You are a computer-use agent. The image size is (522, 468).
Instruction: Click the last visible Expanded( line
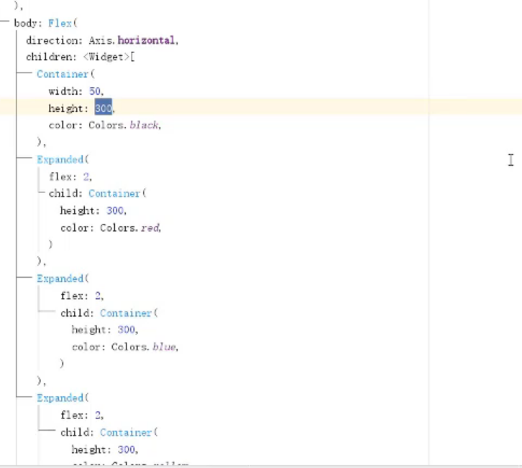coord(63,398)
